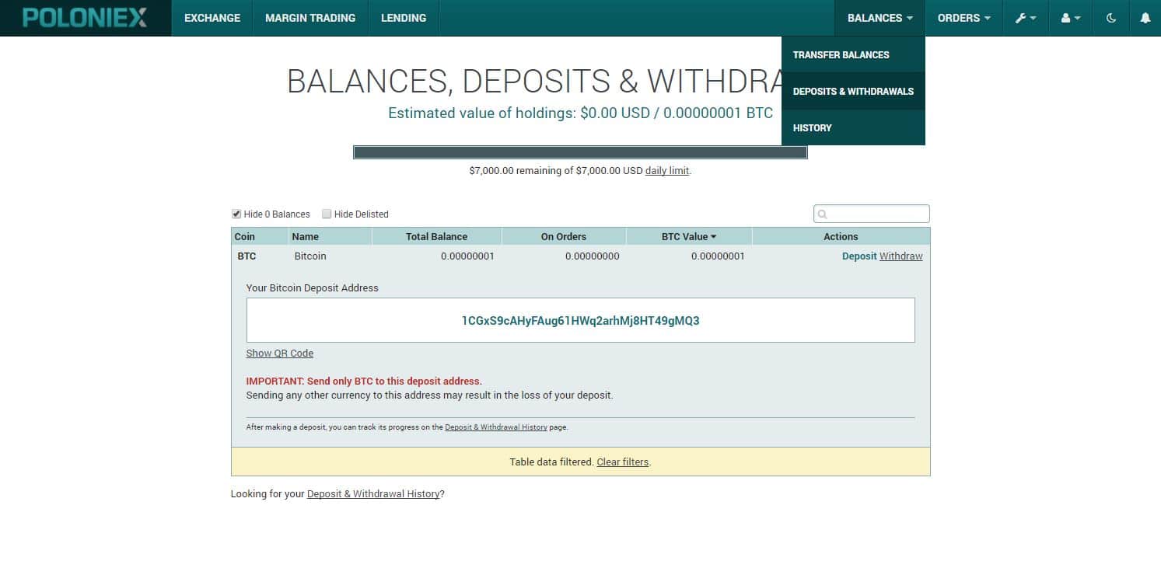This screenshot has height=561, width=1161.
Task: Click the Withdraw link for Bitcoin
Action: tap(903, 256)
